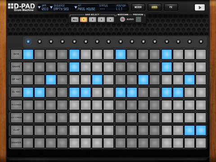Turn off SNARE step 13

click(166, 67)
